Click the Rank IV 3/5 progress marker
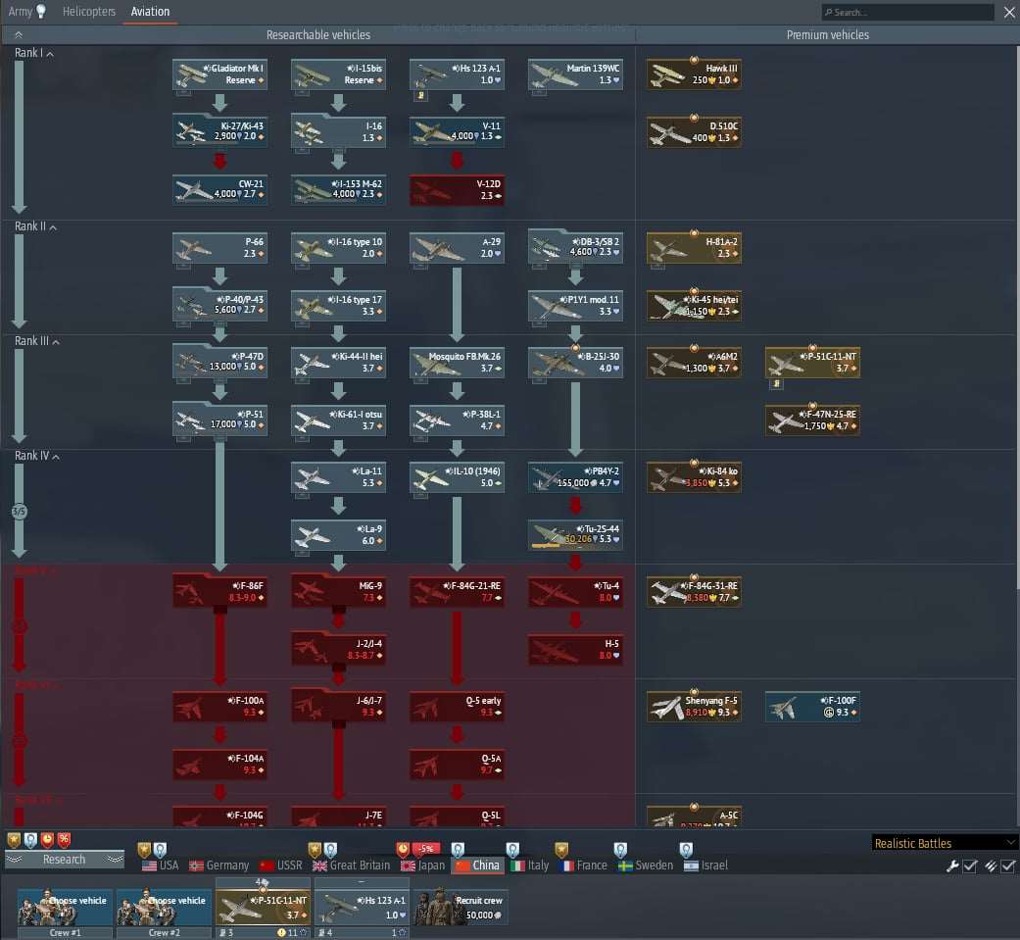The width and height of the screenshot is (1020, 940). 19,512
